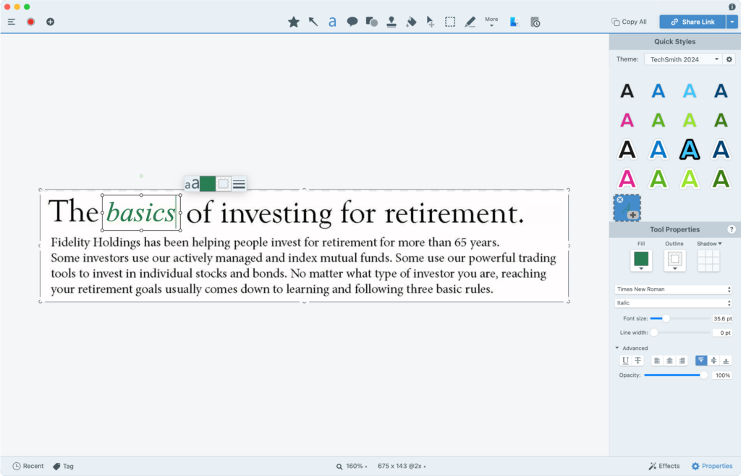
Task: Select the Favorites star tool
Action: tap(294, 22)
